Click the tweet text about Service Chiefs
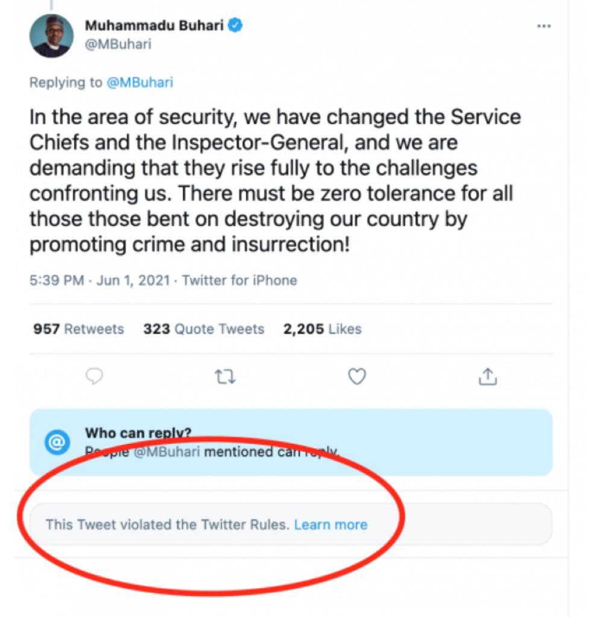 coord(275,181)
